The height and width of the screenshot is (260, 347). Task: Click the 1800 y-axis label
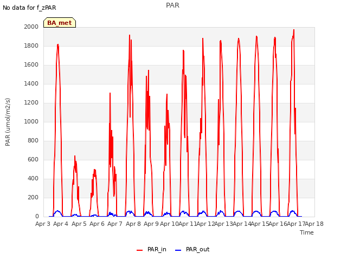click(31, 45)
